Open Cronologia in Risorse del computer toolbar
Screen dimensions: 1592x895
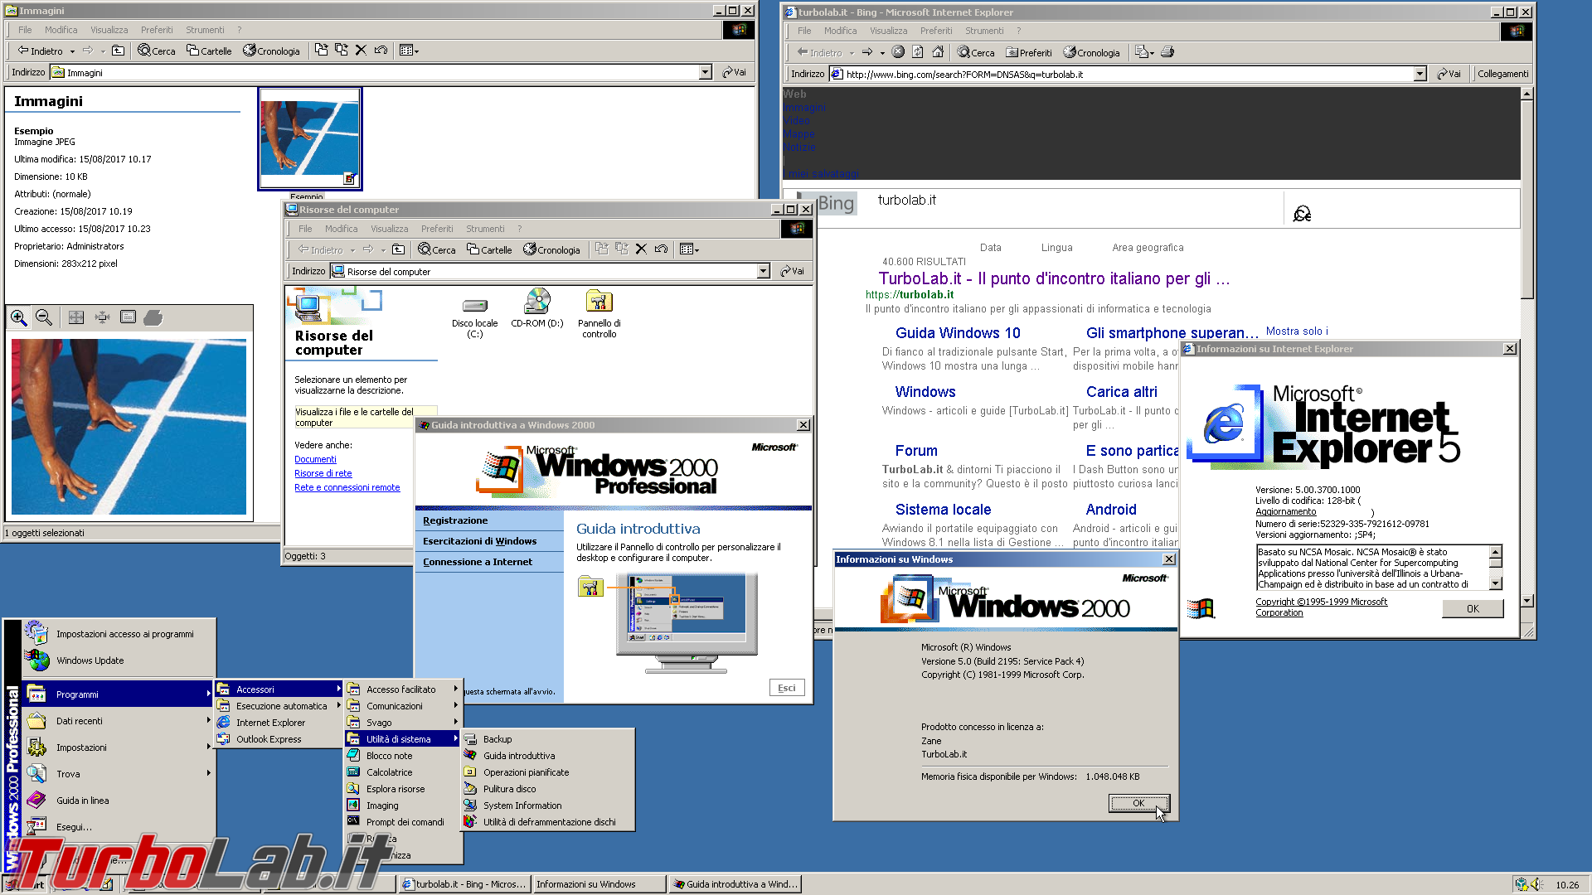pos(551,249)
